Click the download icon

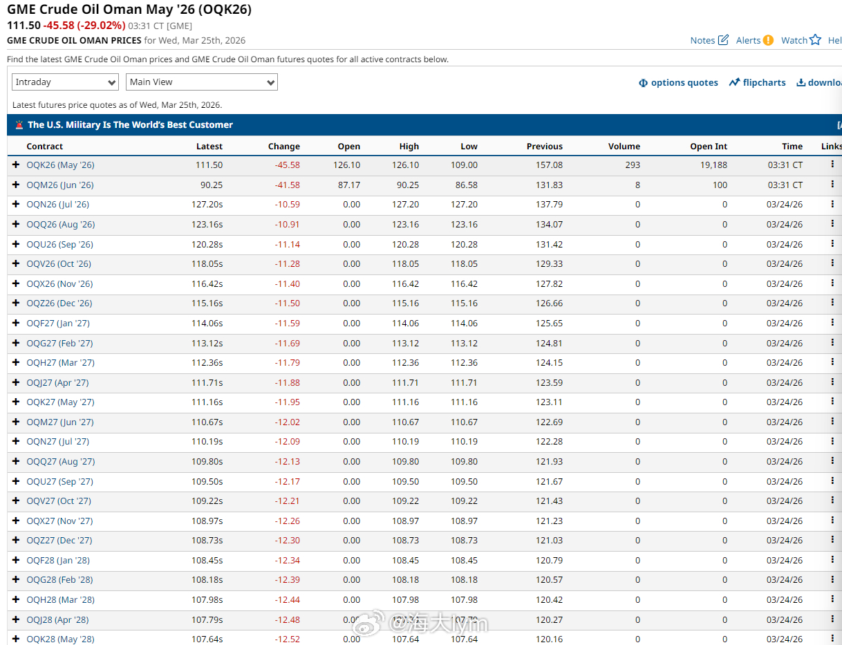point(801,82)
